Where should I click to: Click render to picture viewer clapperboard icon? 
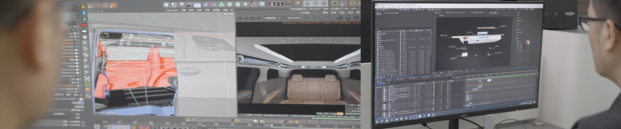[x=280, y=4]
